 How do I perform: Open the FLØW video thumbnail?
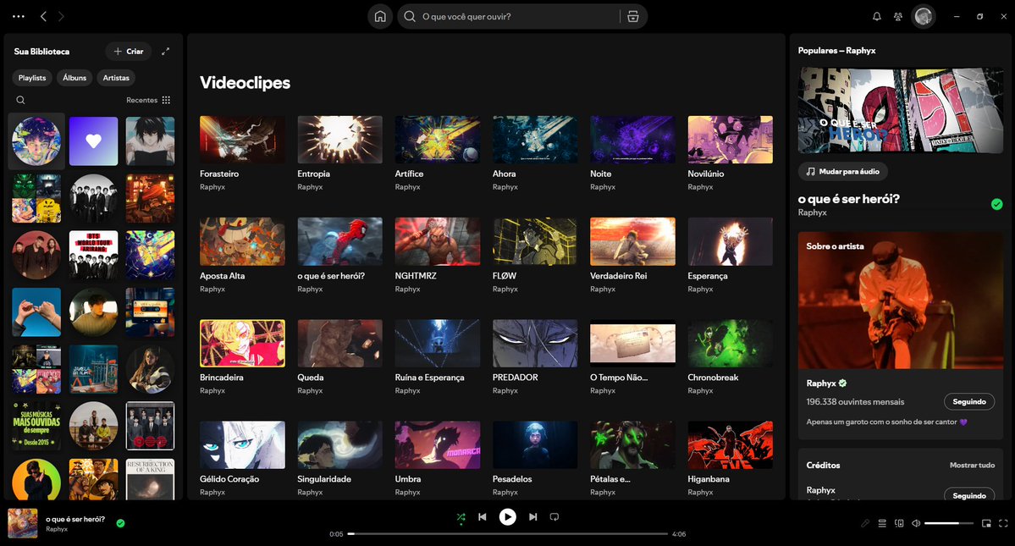coord(535,241)
